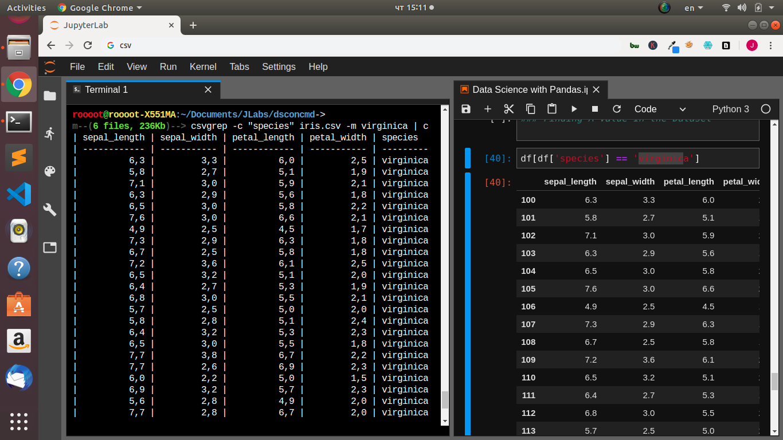
Task: Interrupt the running kernel
Action: coord(594,109)
